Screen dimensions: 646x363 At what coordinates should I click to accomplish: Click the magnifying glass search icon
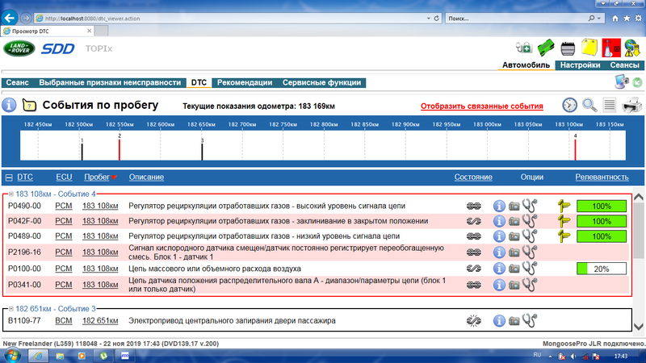(589, 105)
